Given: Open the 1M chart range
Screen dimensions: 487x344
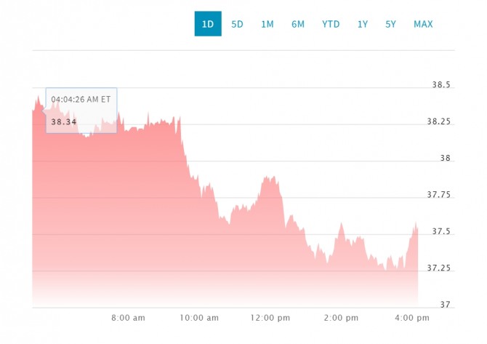Looking at the screenshot, I should point(267,24).
